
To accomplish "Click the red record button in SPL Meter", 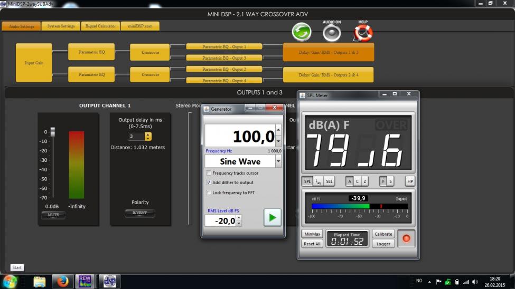I will pyautogui.click(x=406, y=238).
